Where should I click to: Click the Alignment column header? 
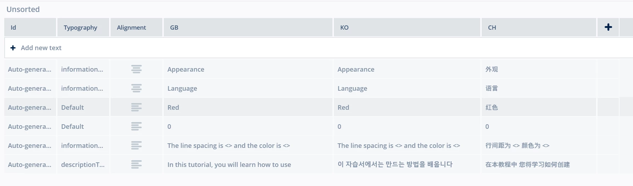tap(136, 27)
